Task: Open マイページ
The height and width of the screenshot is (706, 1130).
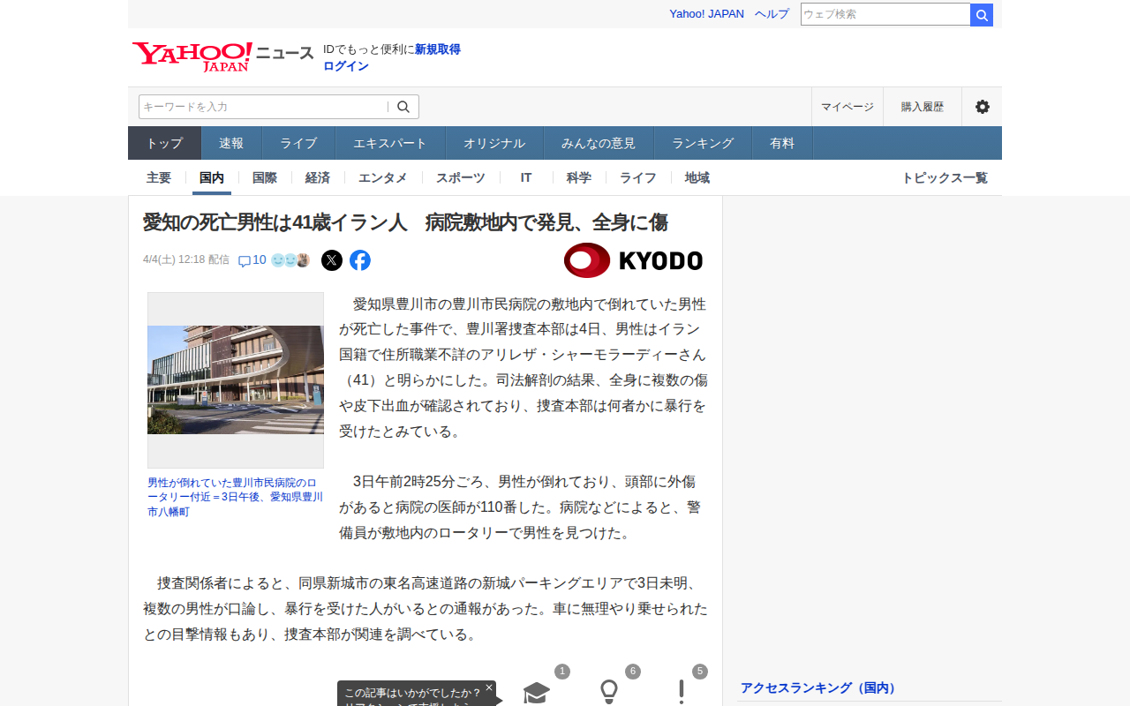Action: coord(847,107)
